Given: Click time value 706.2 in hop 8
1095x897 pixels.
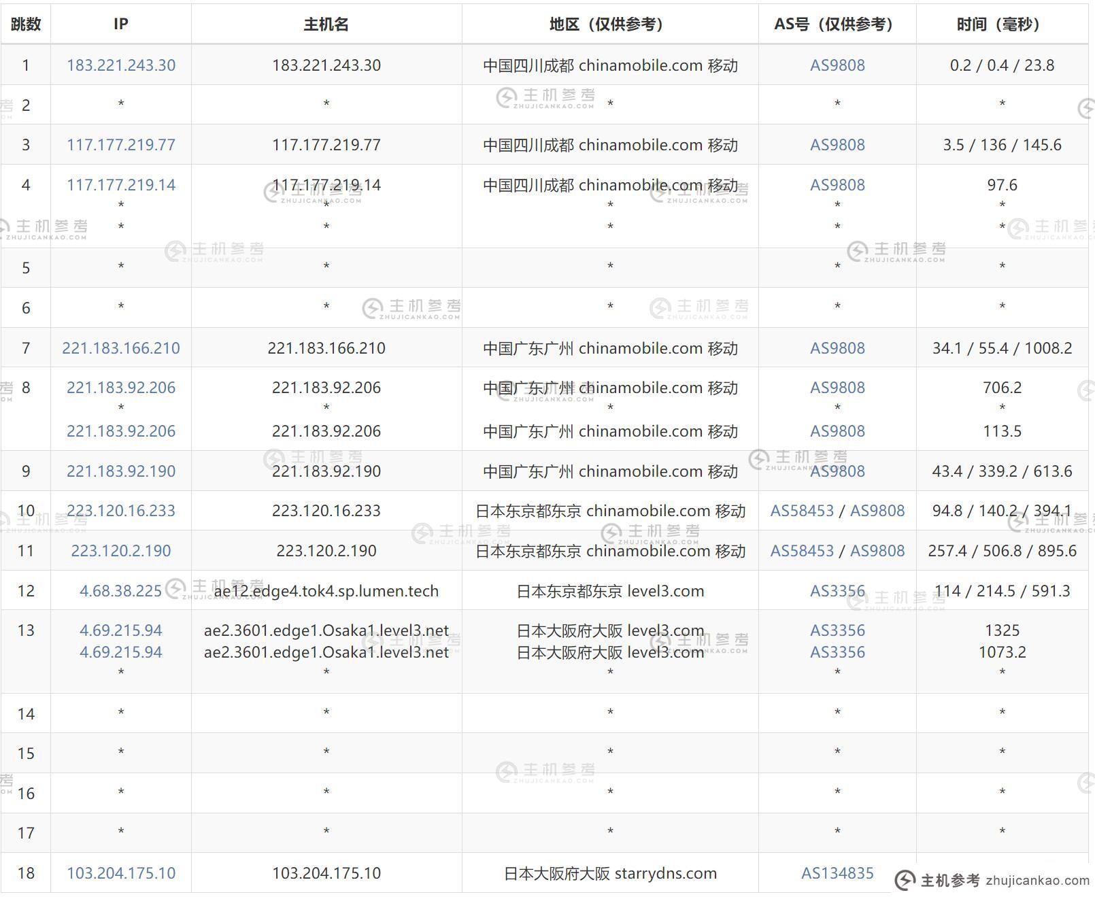Looking at the screenshot, I should (x=1002, y=388).
